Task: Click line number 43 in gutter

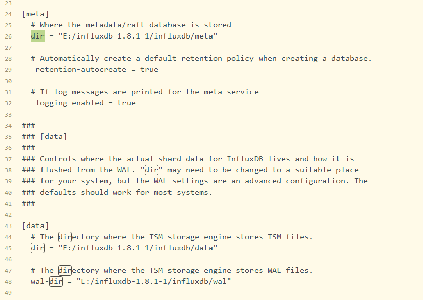Action: click(8, 226)
